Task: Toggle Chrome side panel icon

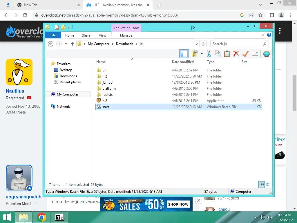Action: (x=272, y=15)
